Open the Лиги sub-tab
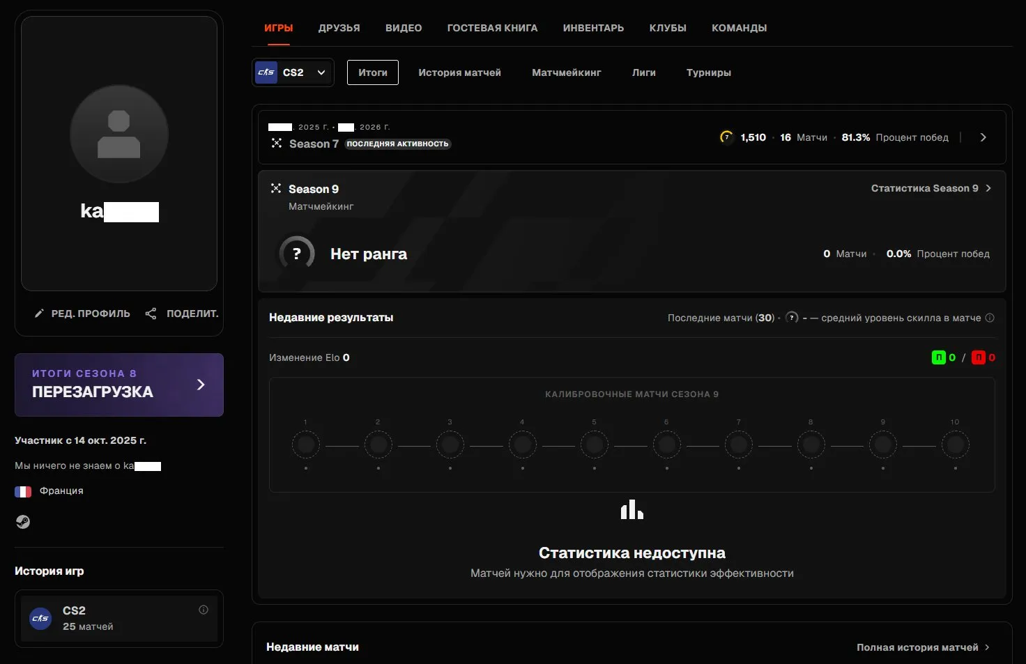The image size is (1026, 664). (644, 72)
